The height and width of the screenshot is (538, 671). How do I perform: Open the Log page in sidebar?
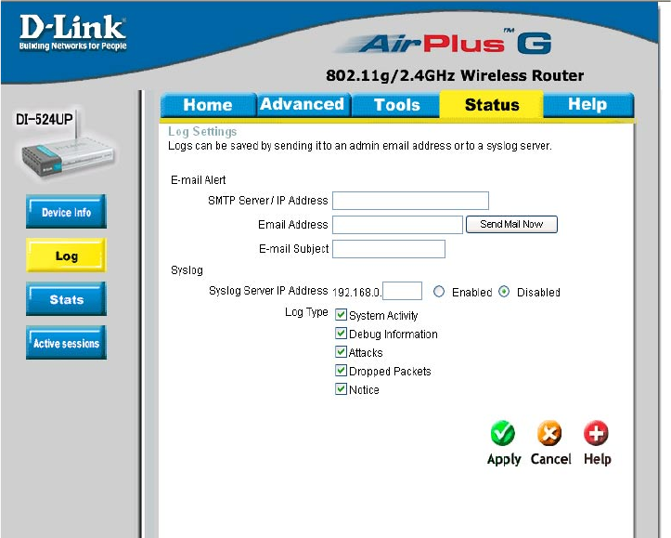point(66,256)
